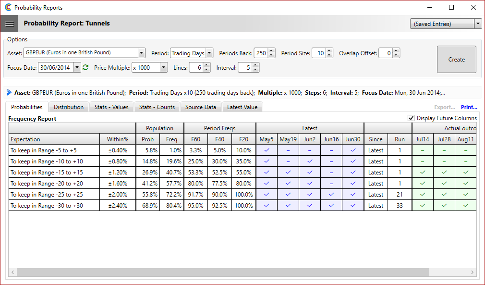The width and height of the screenshot is (485, 285).
Task: Click the green refresh icon beside Focus Date
Action: pyautogui.click(x=85, y=68)
